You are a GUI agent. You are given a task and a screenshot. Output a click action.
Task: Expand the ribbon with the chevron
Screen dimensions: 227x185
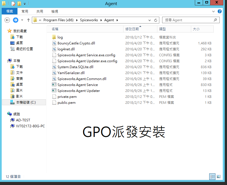coord(213,11)
